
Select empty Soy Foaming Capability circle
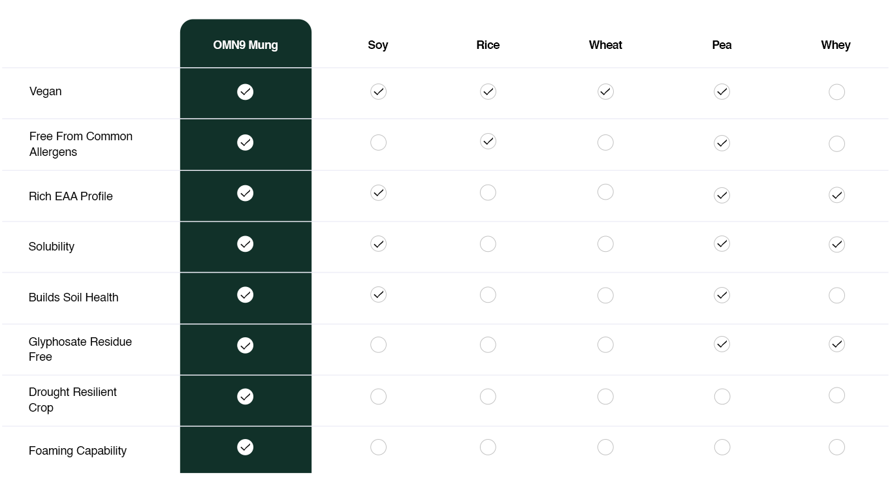[x=378, y=448]
